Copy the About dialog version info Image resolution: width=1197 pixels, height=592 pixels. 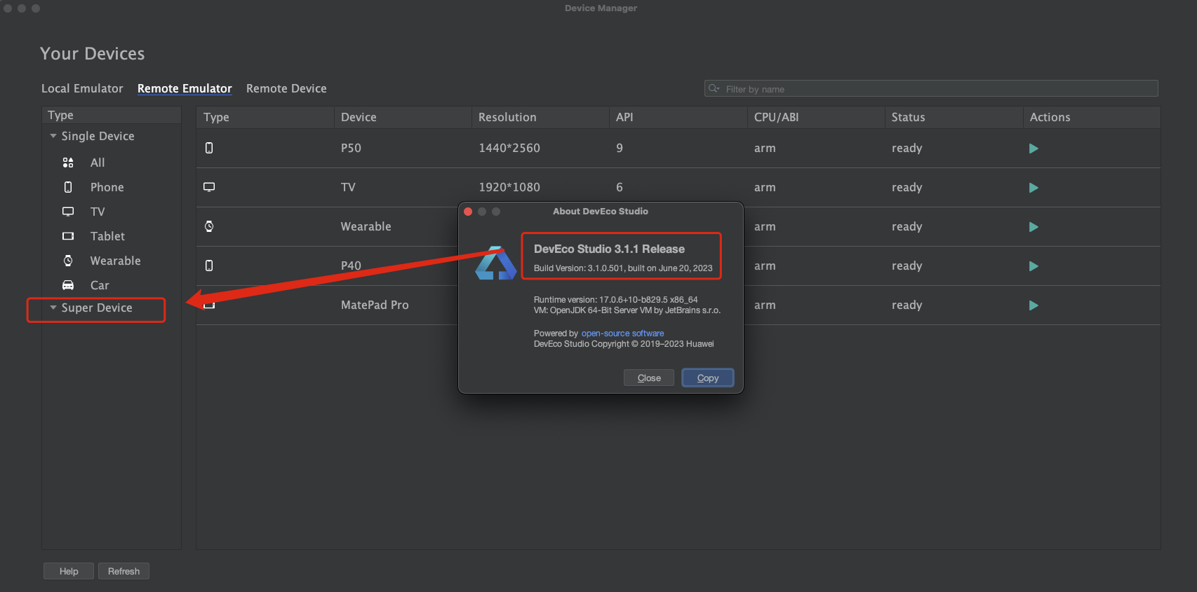pyautogui.click(x=708, y=378)
